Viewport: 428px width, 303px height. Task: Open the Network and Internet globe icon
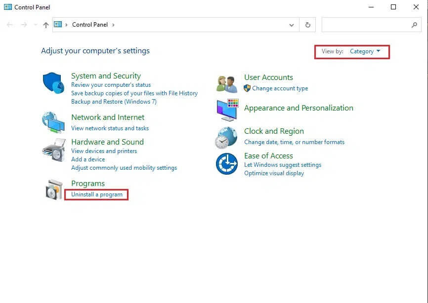coord(53,122)
